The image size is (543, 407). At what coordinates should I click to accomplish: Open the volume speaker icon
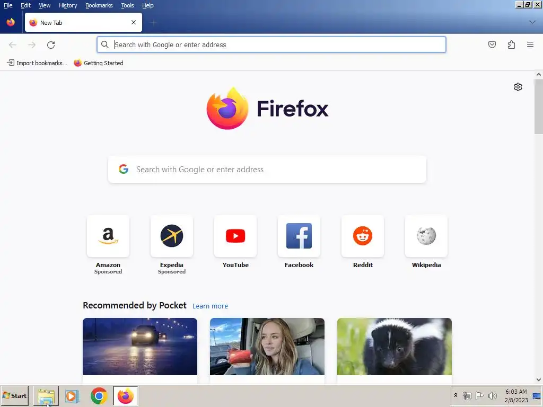(x=493, y=395)
